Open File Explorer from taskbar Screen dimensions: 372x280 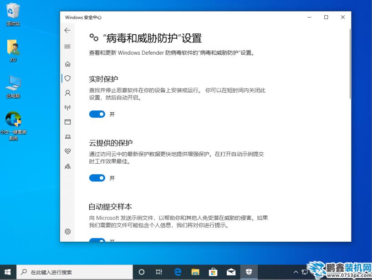tap(195, 272)
